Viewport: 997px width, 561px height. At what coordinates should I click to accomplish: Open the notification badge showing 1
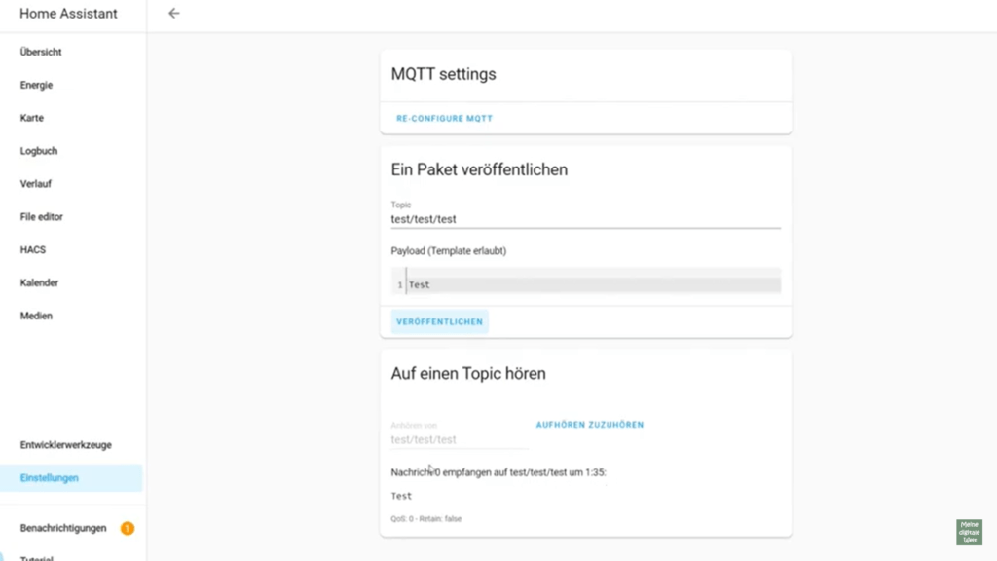click(x=127, y=528)
